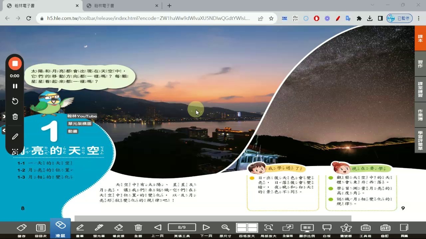Restart the recording with the undo arrow
426x239 pixels.
pyautogui.click(x=15, y=101)
